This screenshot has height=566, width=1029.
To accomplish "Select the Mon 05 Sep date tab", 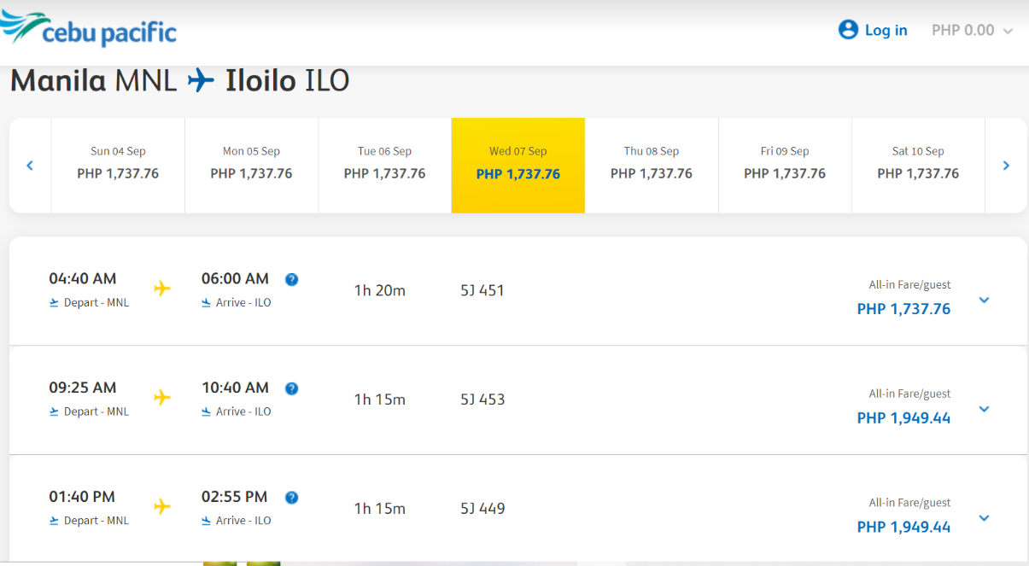I will pyautogui.click(x=251, y=165).
